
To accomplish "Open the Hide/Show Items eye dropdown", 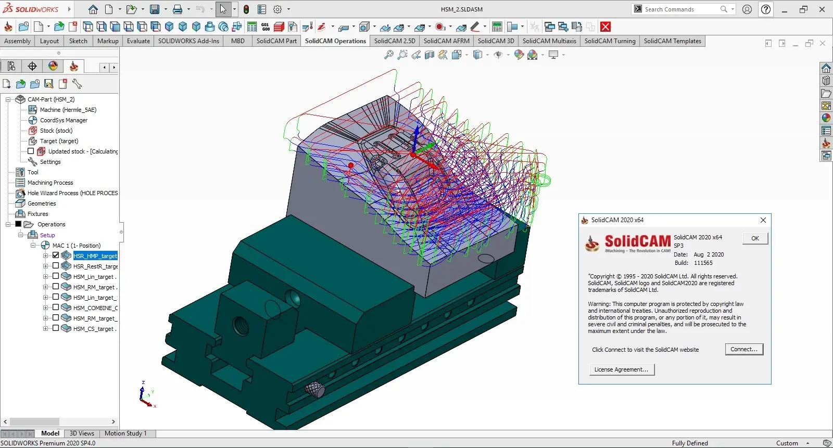I will (509, 55).
